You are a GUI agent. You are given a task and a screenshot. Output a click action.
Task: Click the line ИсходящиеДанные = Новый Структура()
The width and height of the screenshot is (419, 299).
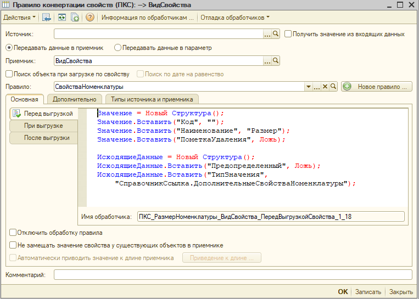pyautogui.click(x=176, y=157)
